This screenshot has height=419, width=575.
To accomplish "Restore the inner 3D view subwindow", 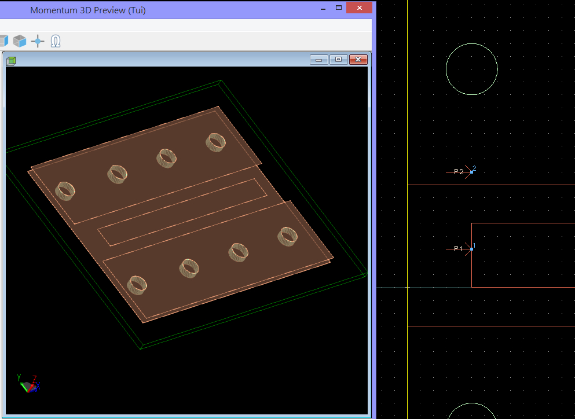I will 339,60.
